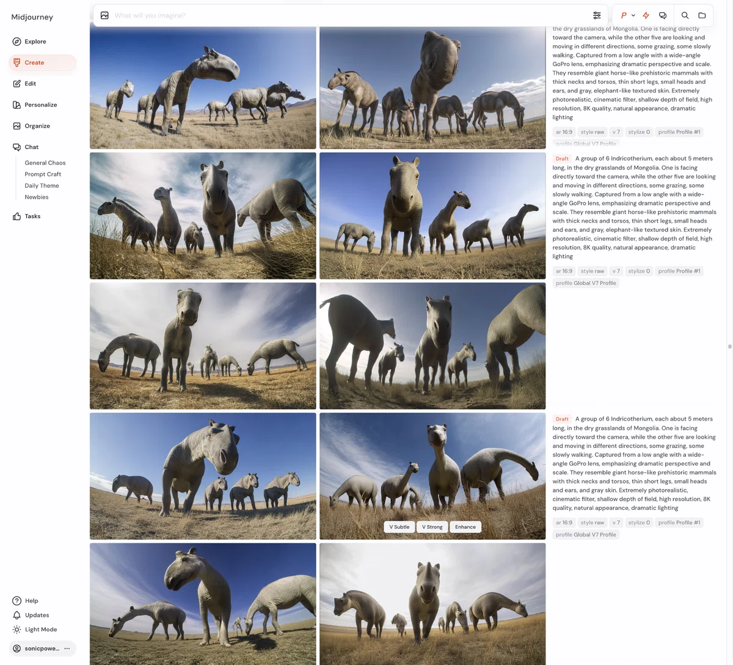The height and width of the screenshot is (665, 733).
Task: Open the sonicpowe... account profile
Action: click(37, 648)
